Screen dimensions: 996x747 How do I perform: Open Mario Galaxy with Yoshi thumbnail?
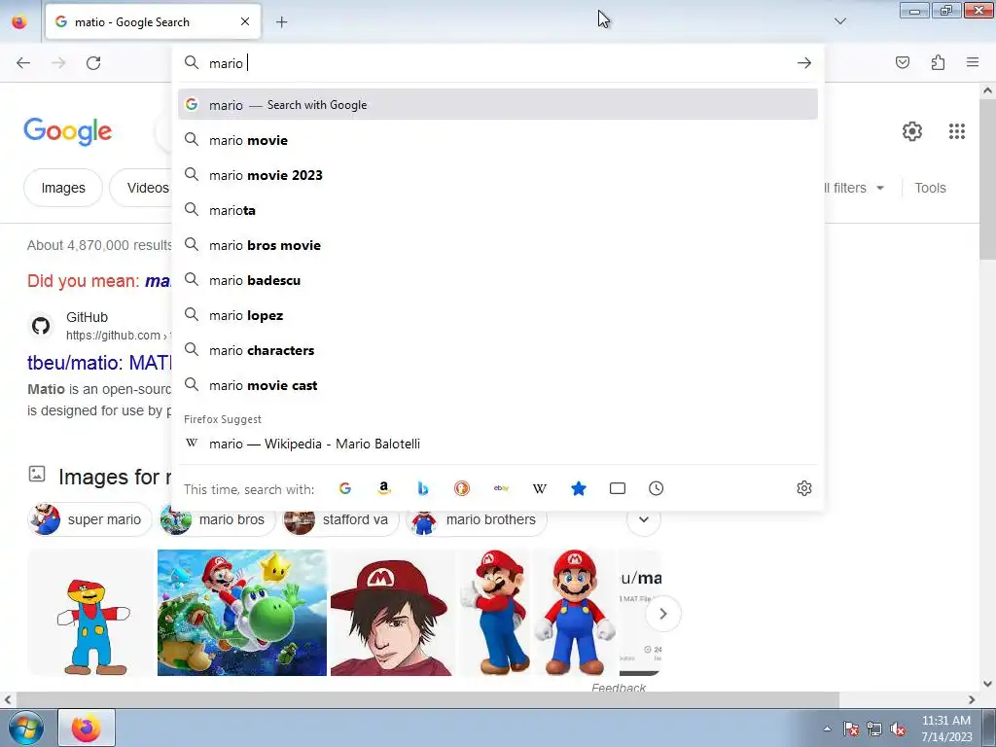point(242,613)
